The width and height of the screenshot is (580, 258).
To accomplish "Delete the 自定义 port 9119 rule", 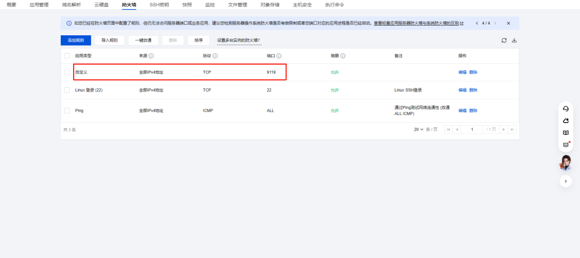I will pos(474,72).
